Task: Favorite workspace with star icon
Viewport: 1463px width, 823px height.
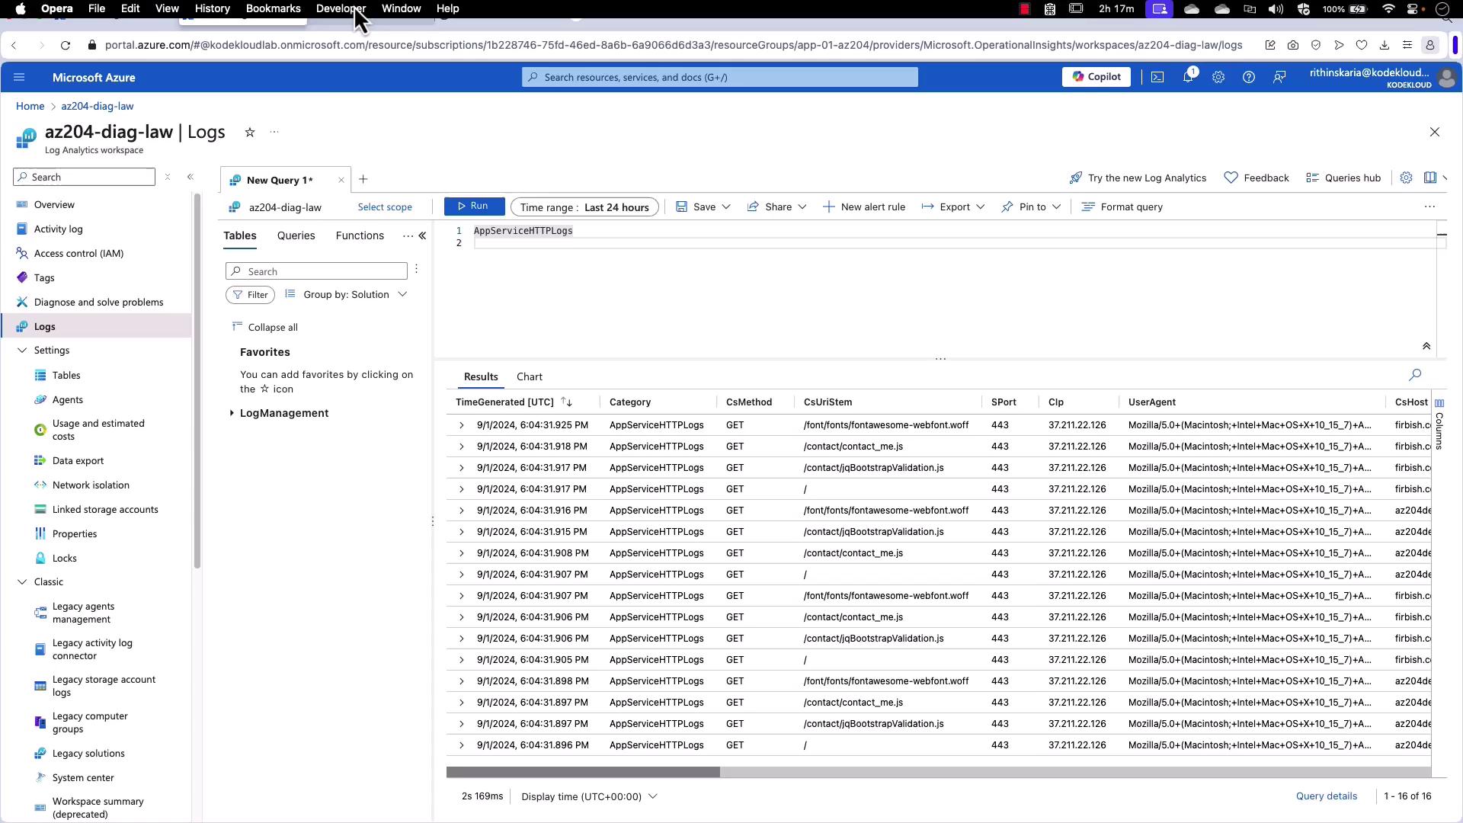Action: click(x=250, y=133)
